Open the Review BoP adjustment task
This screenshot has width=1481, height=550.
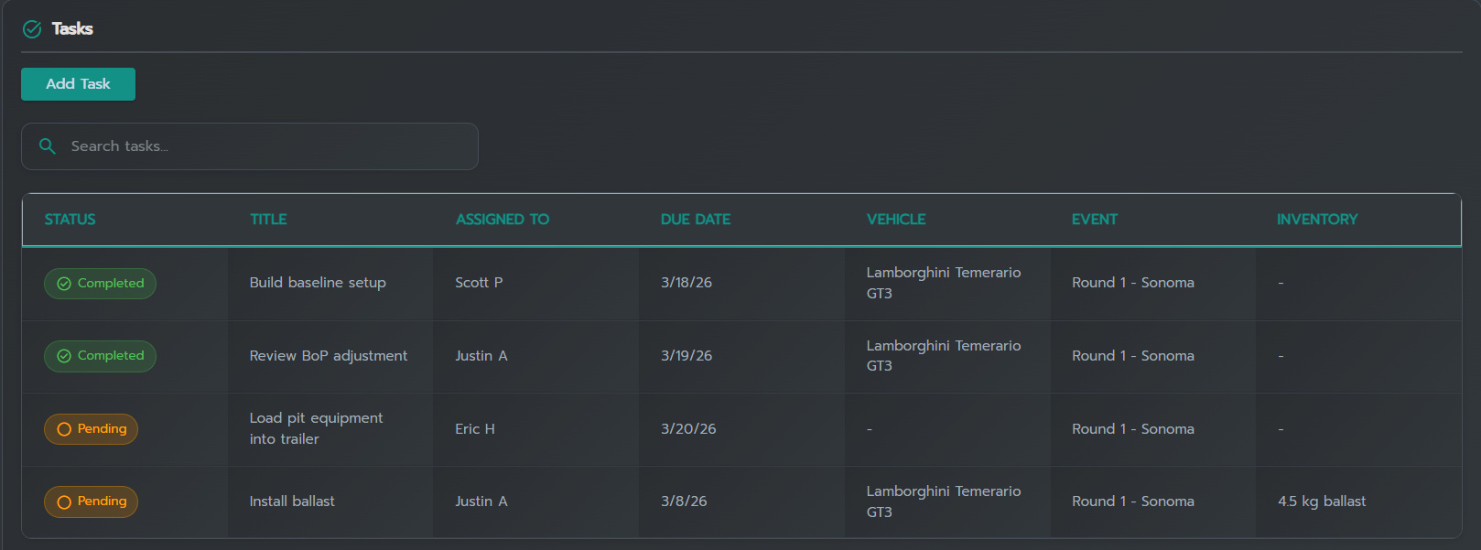pos(329,356)
